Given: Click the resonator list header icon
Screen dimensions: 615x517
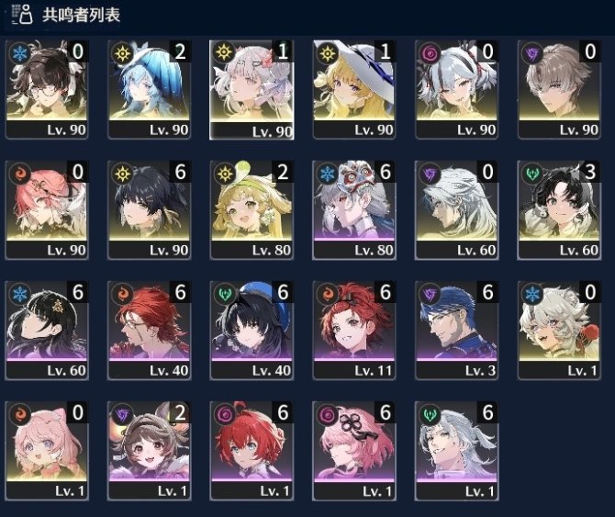Looking at the screenshot, I should pos(22,15).
